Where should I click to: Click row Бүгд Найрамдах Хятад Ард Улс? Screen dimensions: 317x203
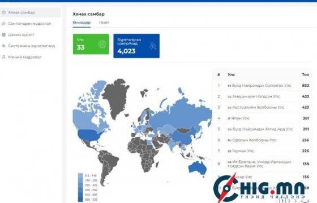point(262,129)
